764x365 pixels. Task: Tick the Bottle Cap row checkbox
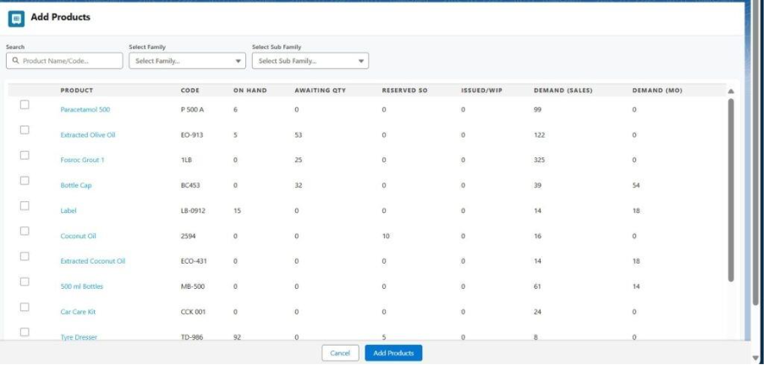(25, 181)
